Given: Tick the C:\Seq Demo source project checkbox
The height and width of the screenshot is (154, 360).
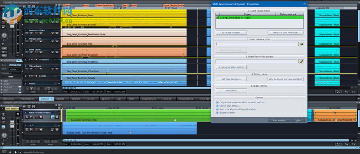Looking at the screenshot, I should point(217,17).
